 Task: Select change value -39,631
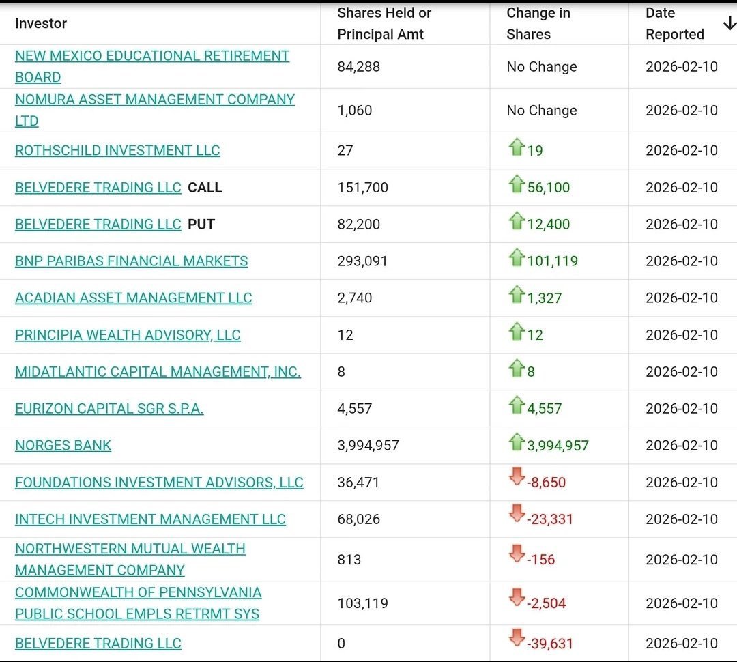(550, 643)
